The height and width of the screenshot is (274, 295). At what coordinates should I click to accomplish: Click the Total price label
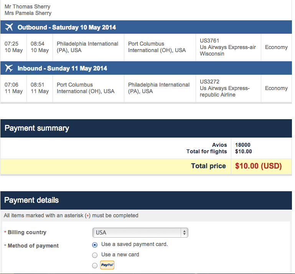208,166
